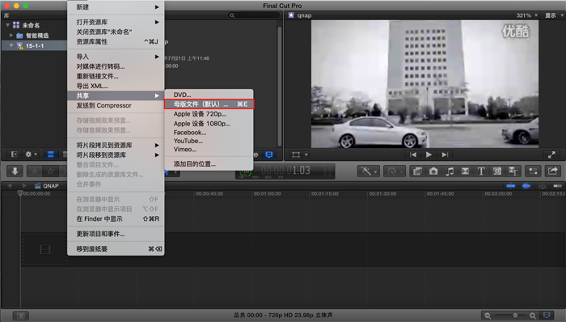Screen dimensions: 566x322
Task: Open dropdown arrow beside transform icon
Action: (306, 155)
